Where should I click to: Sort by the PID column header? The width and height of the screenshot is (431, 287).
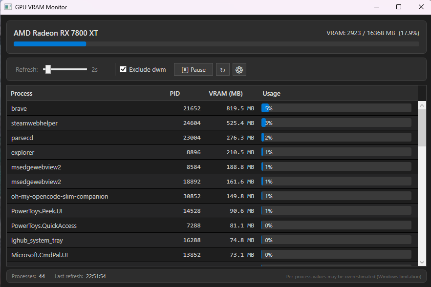click(x=175, y=94)
